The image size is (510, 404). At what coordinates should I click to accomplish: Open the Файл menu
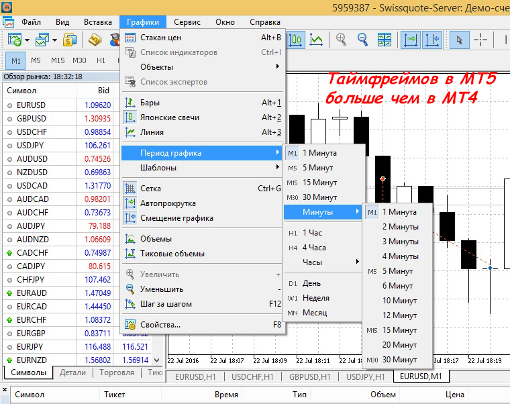tap(31, 22)
